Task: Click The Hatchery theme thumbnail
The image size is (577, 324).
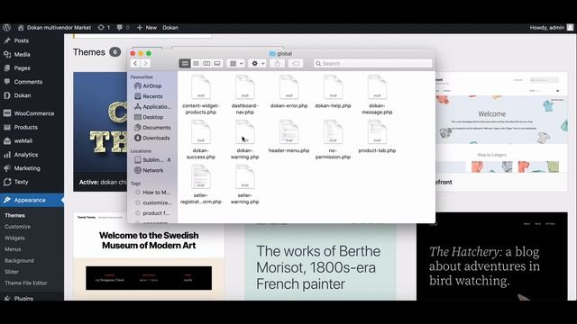Action: click(492, 256)
